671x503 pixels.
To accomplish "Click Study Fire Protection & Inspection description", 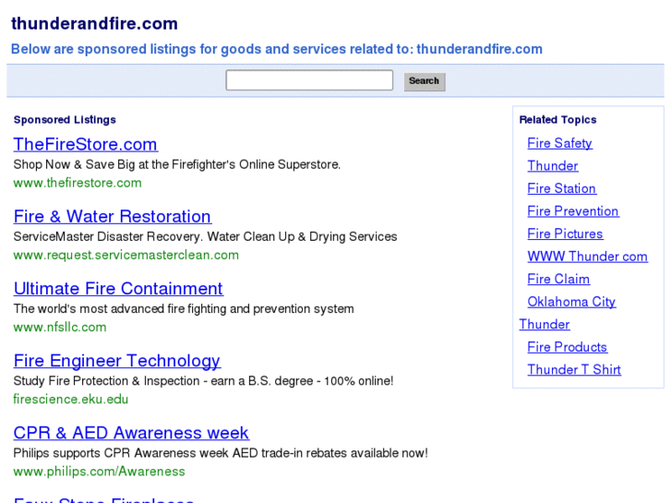I will 203,381.
